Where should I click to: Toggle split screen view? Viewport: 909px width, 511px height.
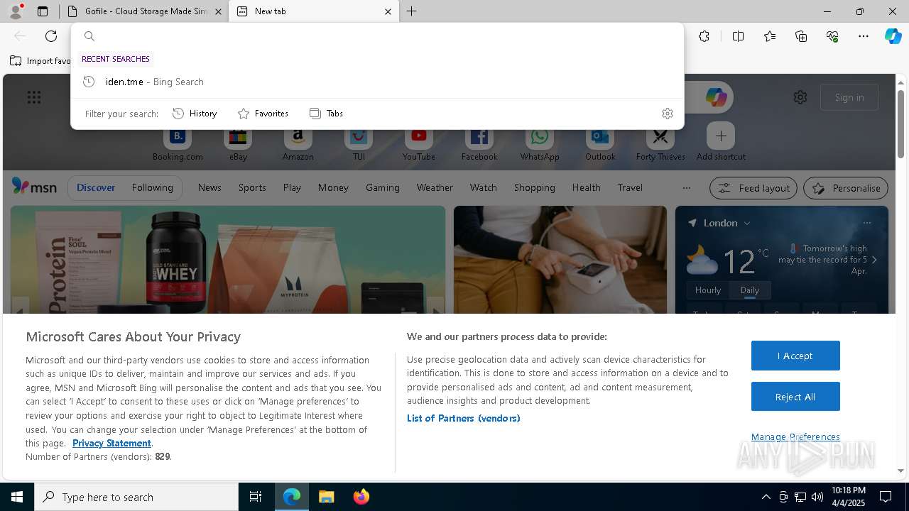click(738, 36)
